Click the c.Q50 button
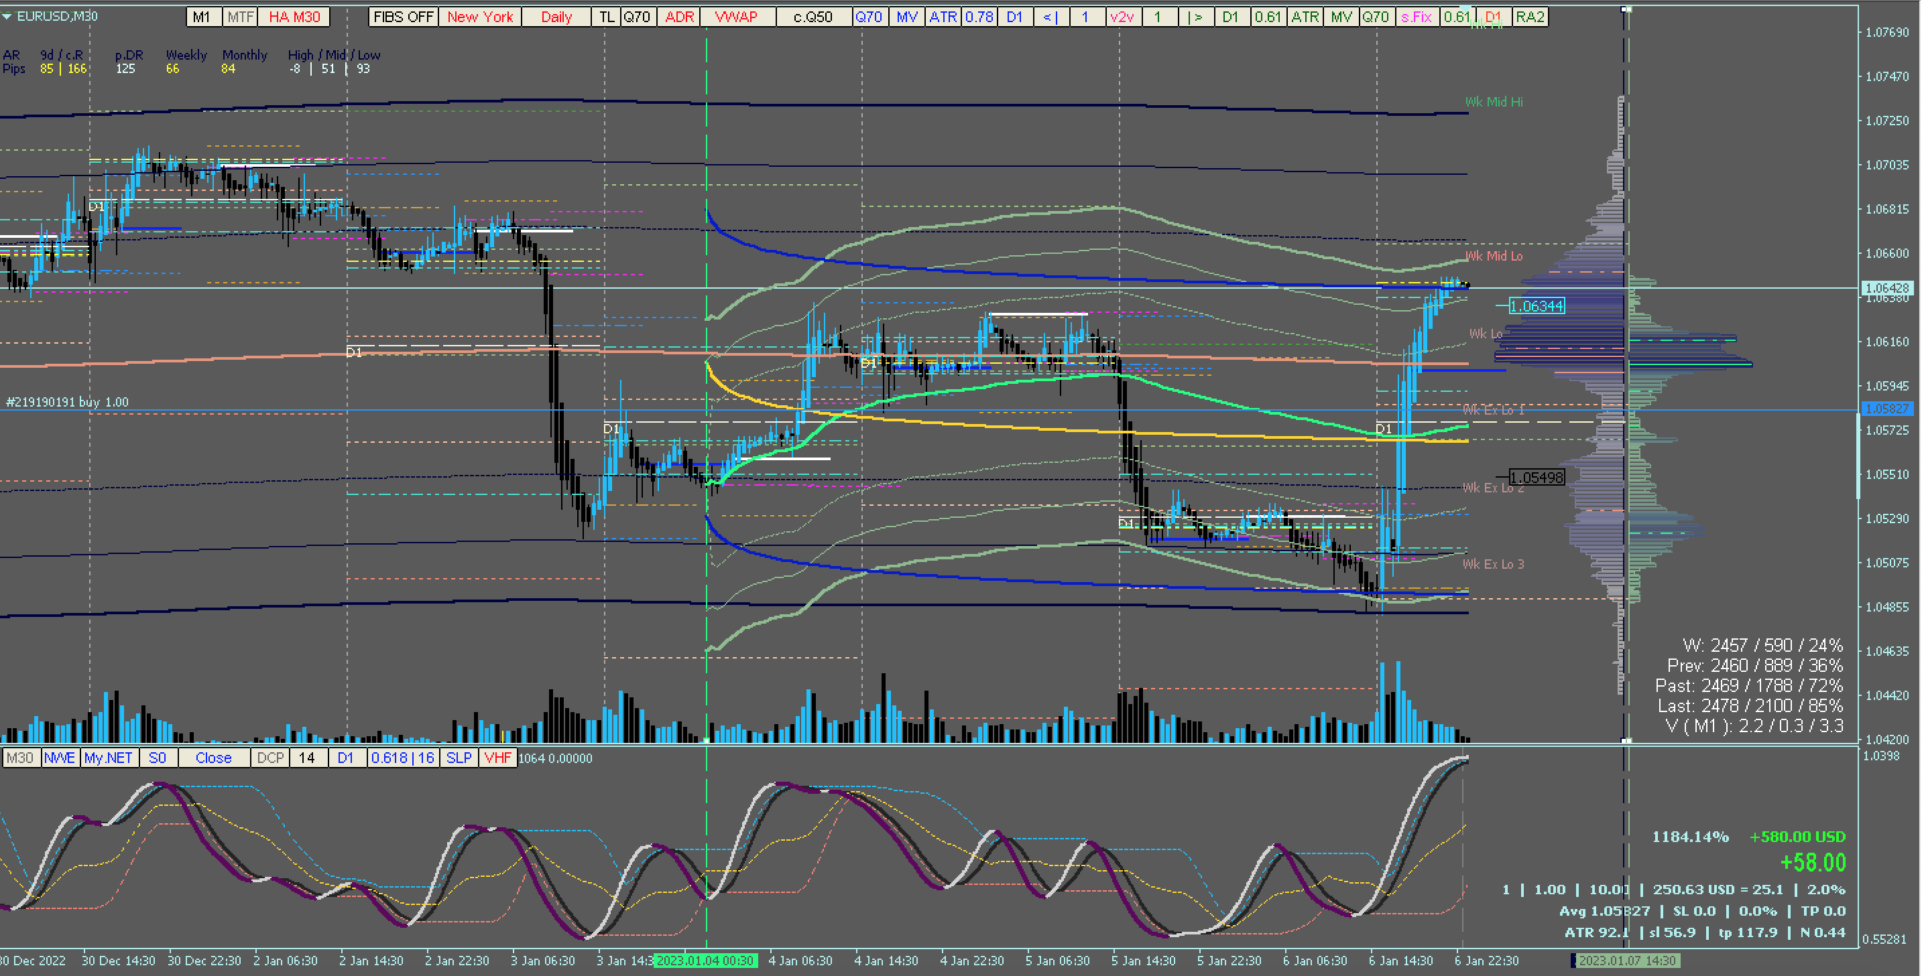1922x976 pixels. coord(813,16)
